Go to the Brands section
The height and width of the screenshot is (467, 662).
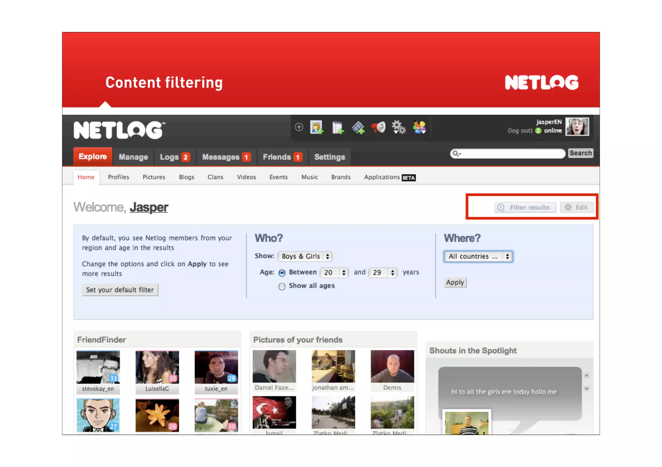pos(341,177)
